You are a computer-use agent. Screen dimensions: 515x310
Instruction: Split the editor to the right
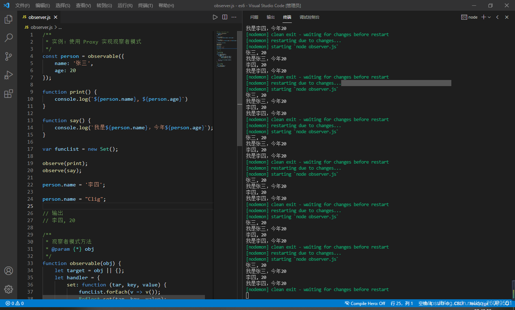coord(225,17)
